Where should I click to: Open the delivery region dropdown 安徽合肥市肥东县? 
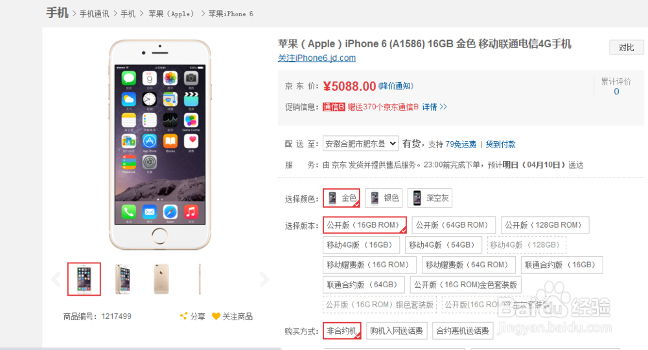[x=360, y=144]
